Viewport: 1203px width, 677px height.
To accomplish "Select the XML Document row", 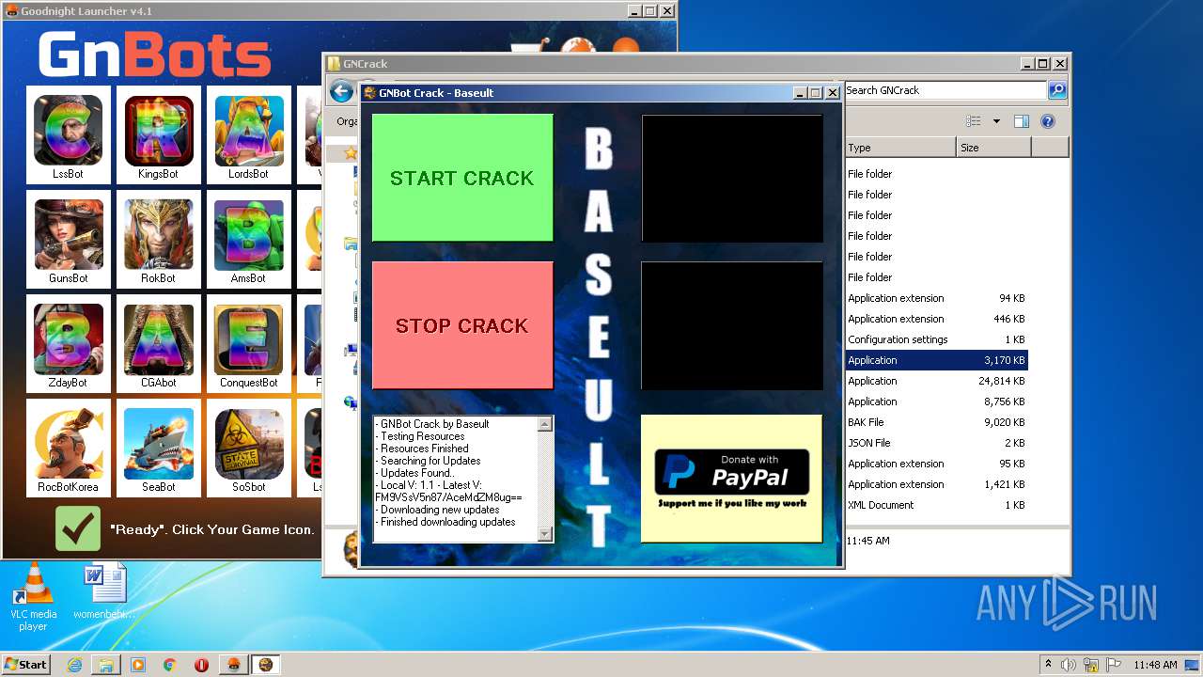I will click(x=936, y=505).
